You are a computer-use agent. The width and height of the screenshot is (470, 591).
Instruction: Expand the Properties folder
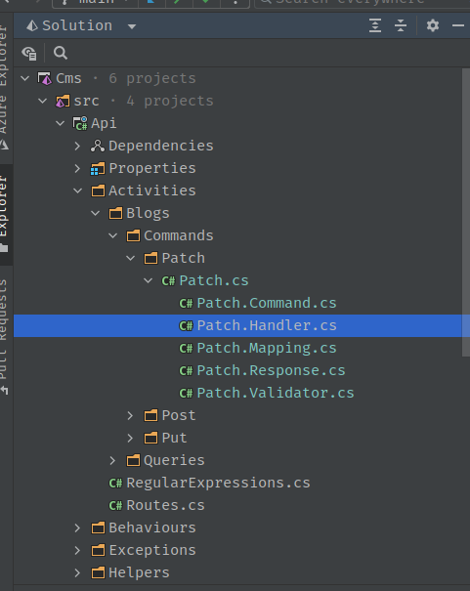coord(77,168)
